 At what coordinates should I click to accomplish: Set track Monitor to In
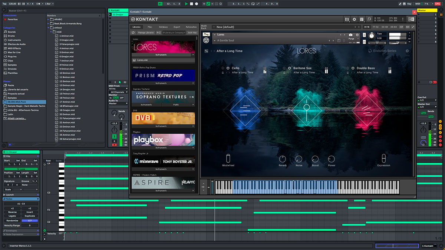110,98
